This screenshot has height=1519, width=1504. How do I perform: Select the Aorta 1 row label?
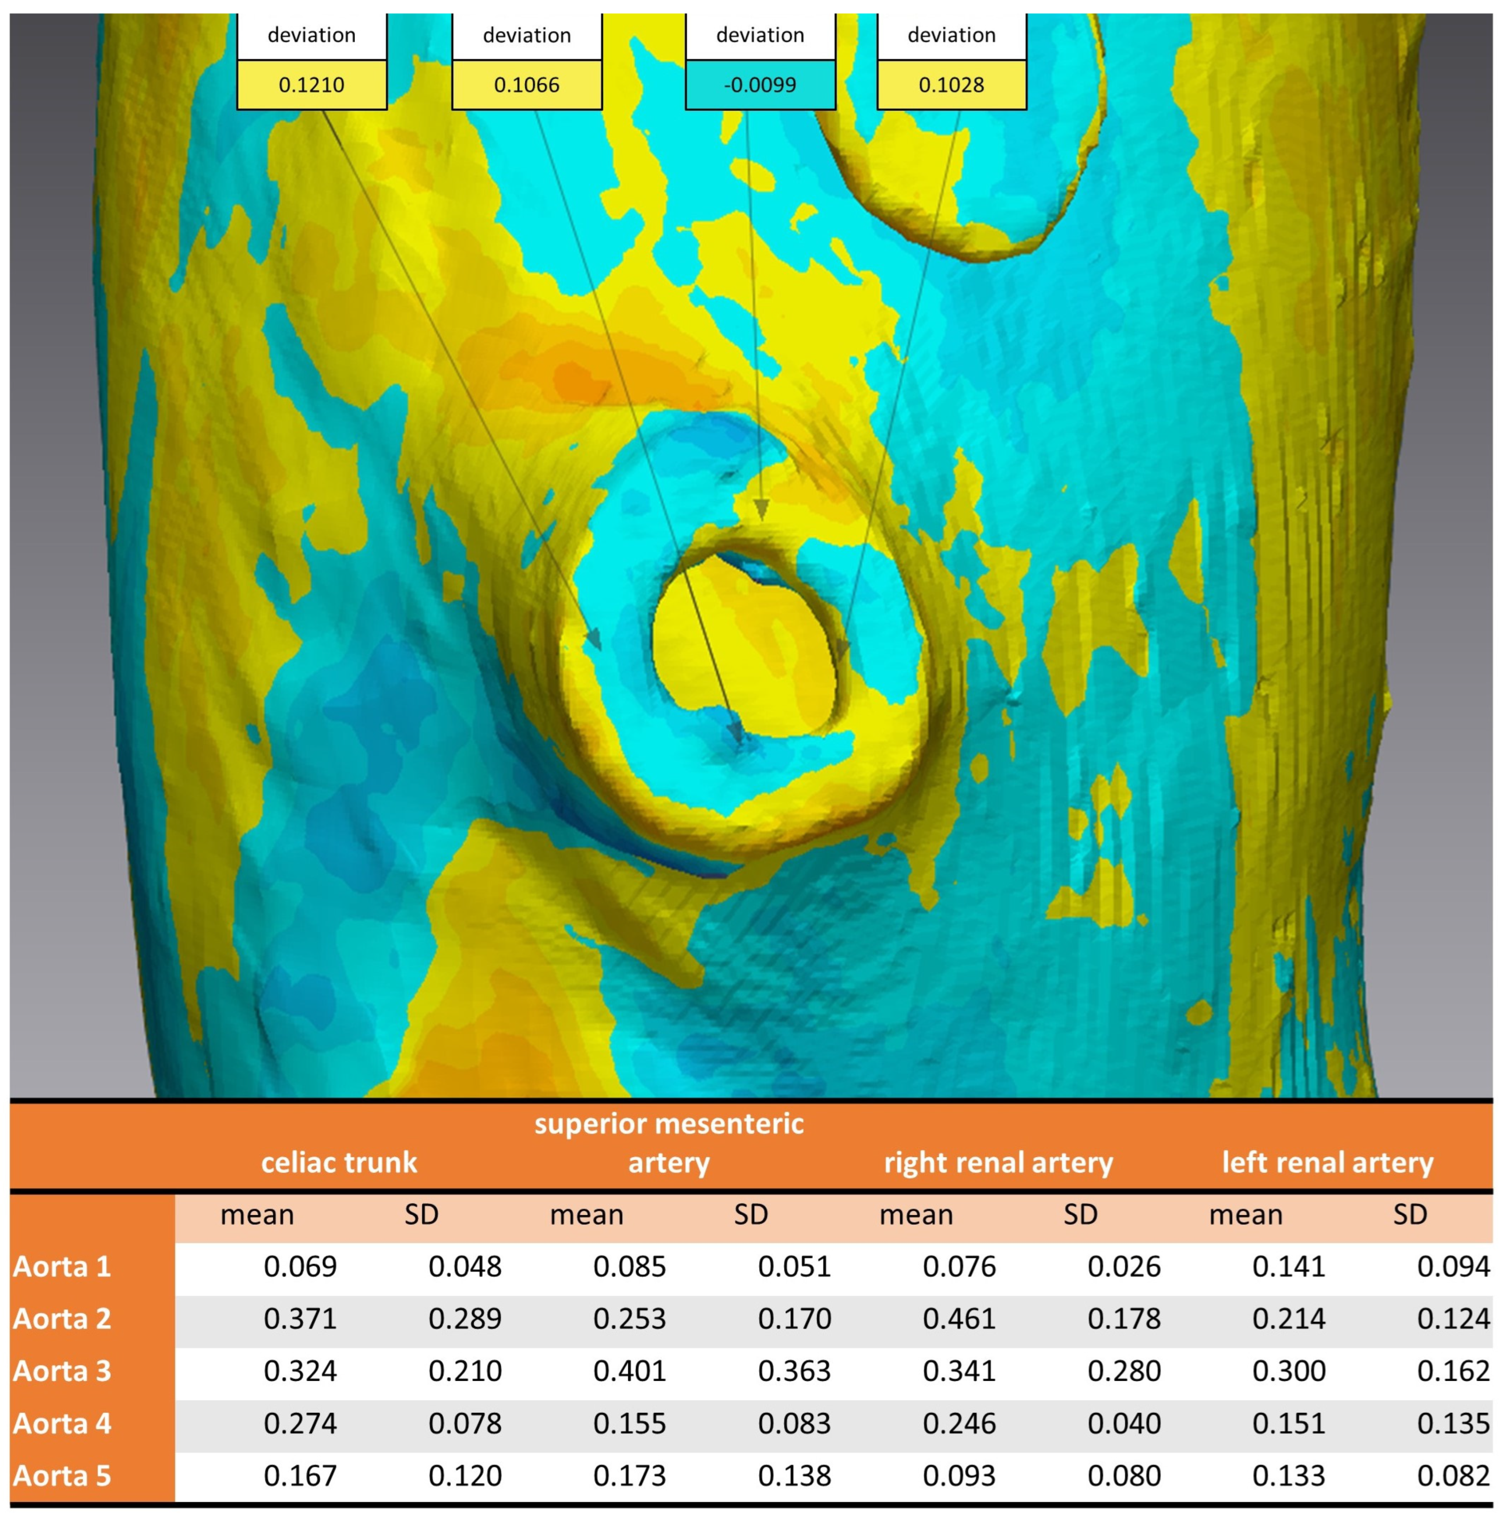(62, 1267)
